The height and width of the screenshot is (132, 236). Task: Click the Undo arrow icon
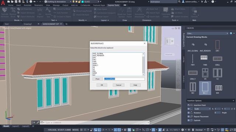tap(35, 1)
